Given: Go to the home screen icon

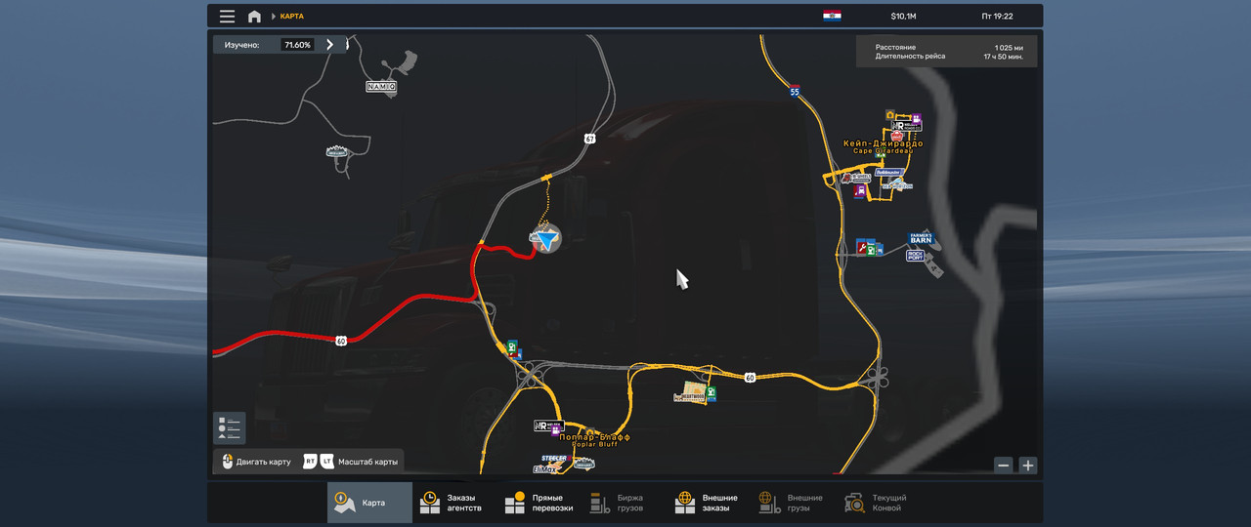Looking at the screenshot, I should point(254,17).
